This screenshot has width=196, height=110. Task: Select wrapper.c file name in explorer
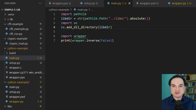pos(15,68)
